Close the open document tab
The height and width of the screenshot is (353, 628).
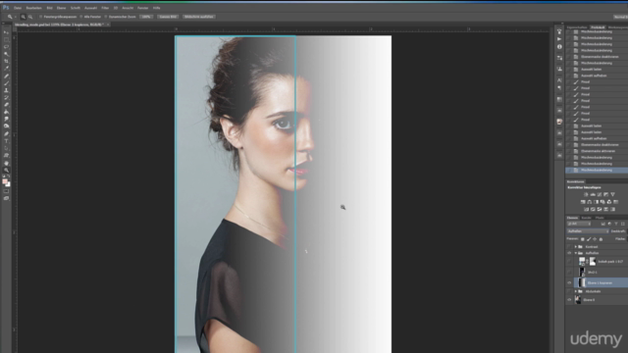click(x=108, y=25)
